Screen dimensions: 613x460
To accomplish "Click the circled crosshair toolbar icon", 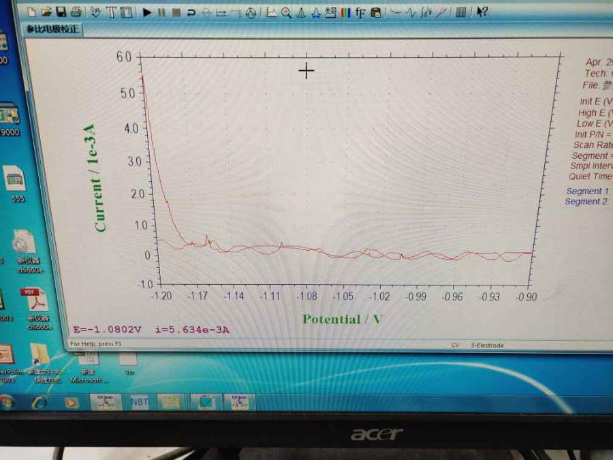I will (x=206, y=13).
